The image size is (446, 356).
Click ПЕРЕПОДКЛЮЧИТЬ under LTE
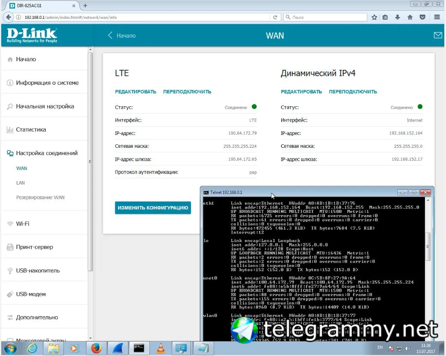click(x=187, y=92)
